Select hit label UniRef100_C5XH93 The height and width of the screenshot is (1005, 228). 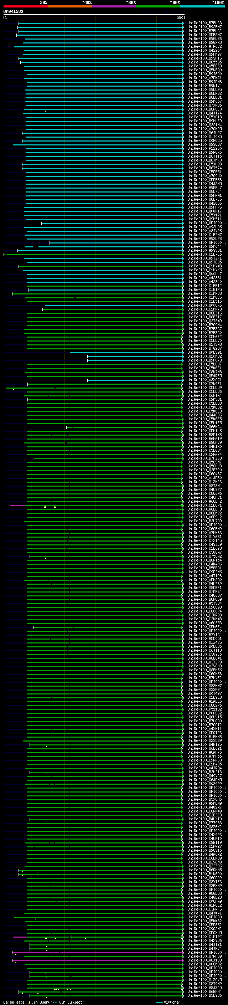[x=204, y=164]
